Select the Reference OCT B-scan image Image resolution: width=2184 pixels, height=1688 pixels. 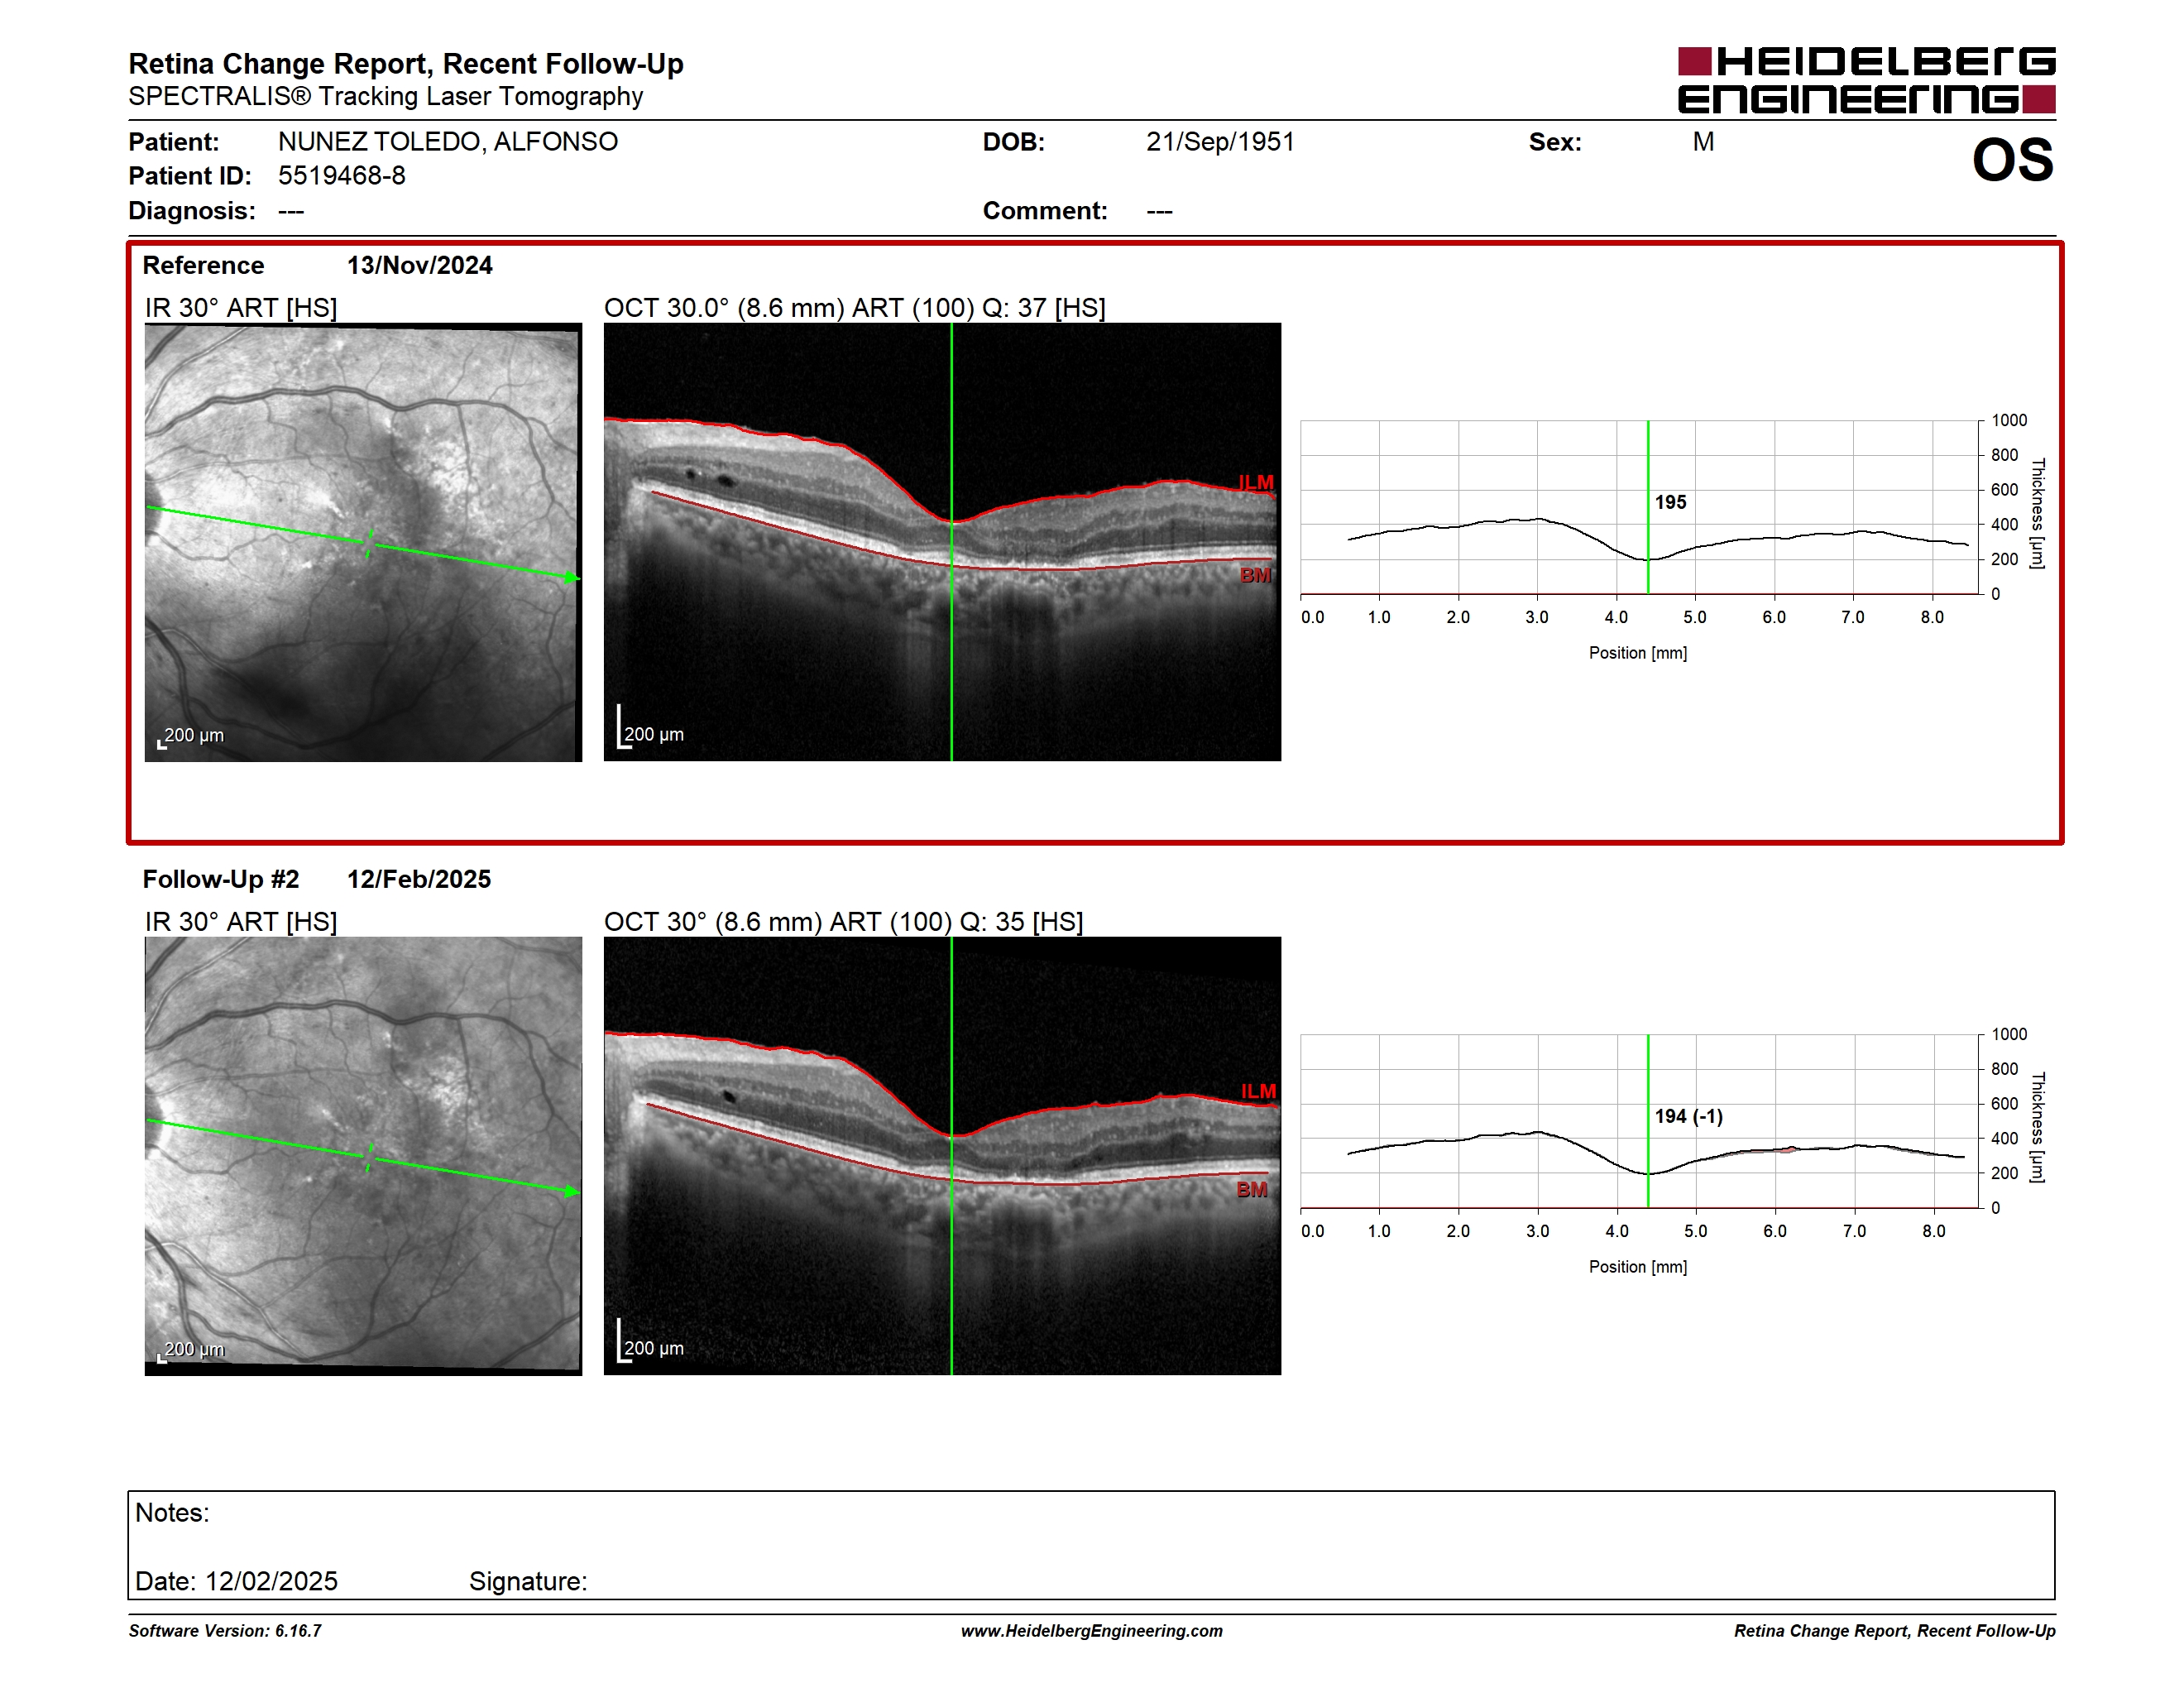(942, 542)
